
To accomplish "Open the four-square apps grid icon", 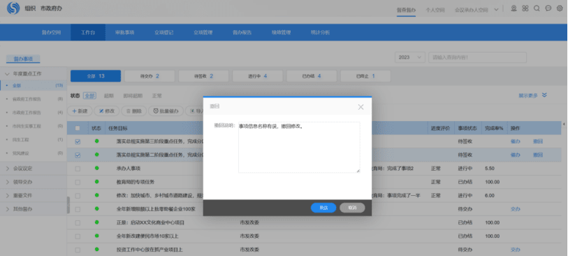I will (525, 8).
